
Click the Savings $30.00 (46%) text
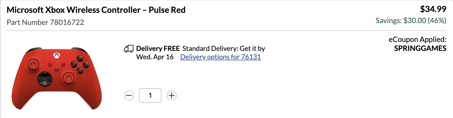[411, 20]
